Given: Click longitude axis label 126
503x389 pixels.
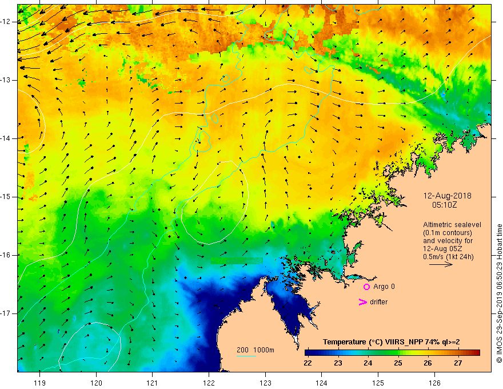Looking at the screenshot, I should (x=434, y=383).
